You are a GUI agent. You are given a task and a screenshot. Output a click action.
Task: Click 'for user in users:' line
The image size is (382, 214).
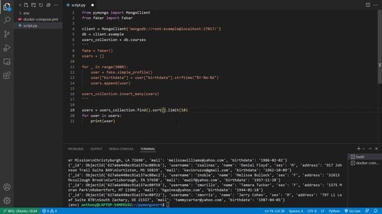point(101,115)
